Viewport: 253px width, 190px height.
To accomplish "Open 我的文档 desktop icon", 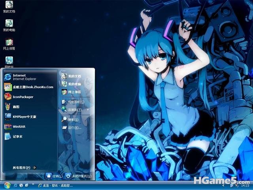I will (9, 7).
